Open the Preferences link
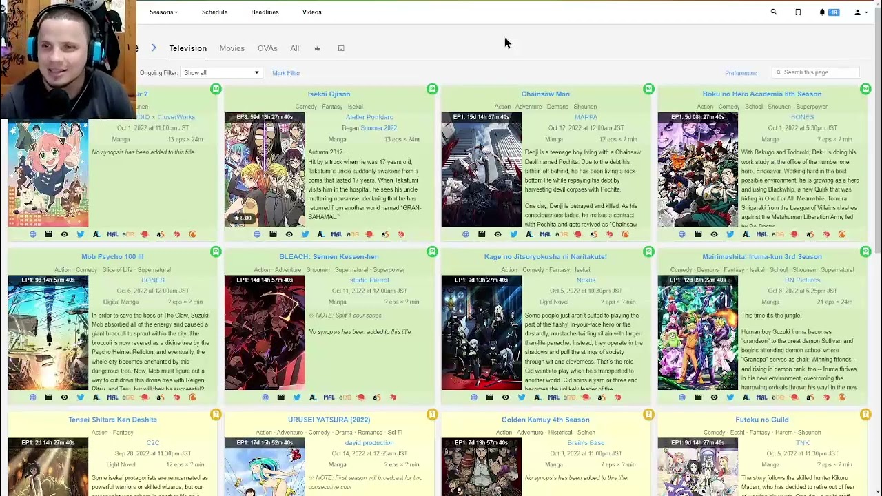 (741, 73)
